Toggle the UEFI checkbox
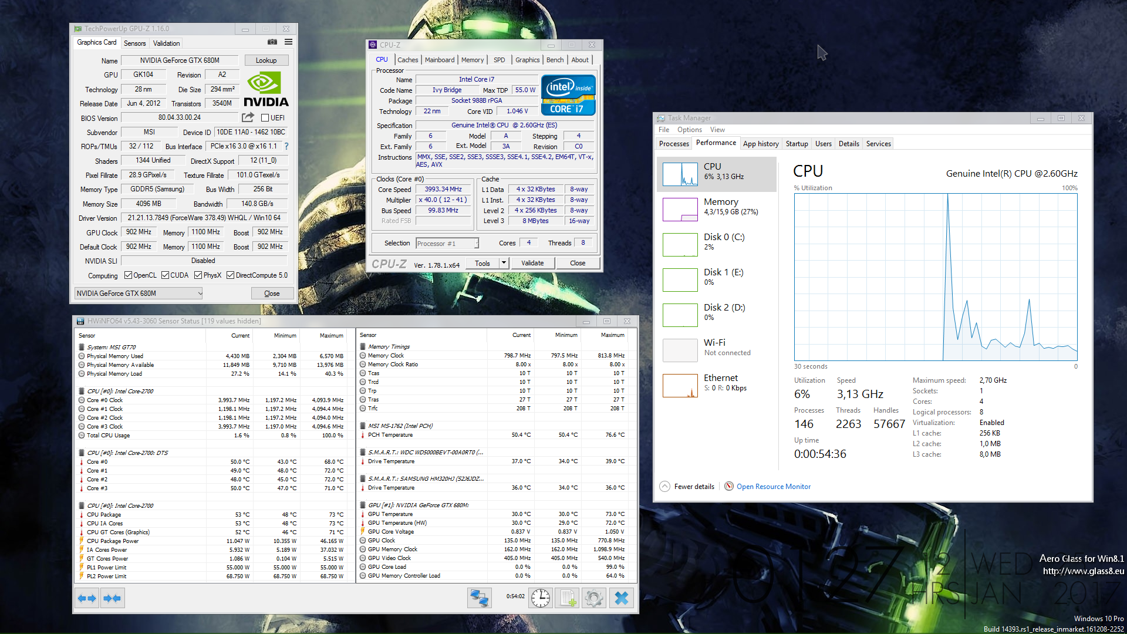Image resolution: width=1127 pixels, height=634 pixels. [x=265, y=118]
